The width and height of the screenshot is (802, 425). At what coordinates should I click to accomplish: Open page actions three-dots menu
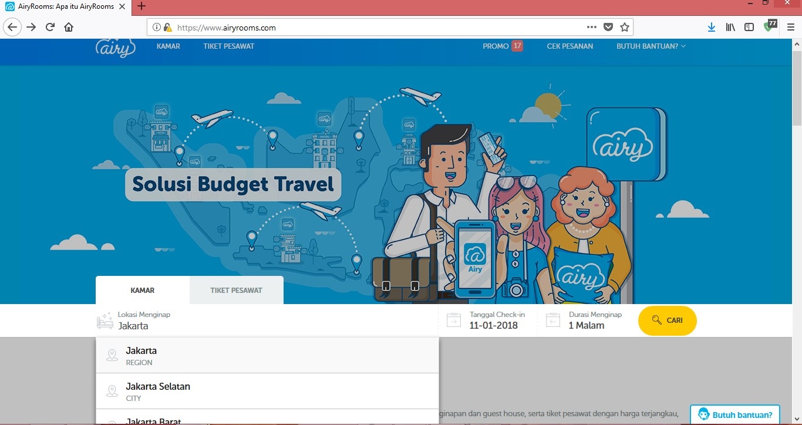(591, 27)
